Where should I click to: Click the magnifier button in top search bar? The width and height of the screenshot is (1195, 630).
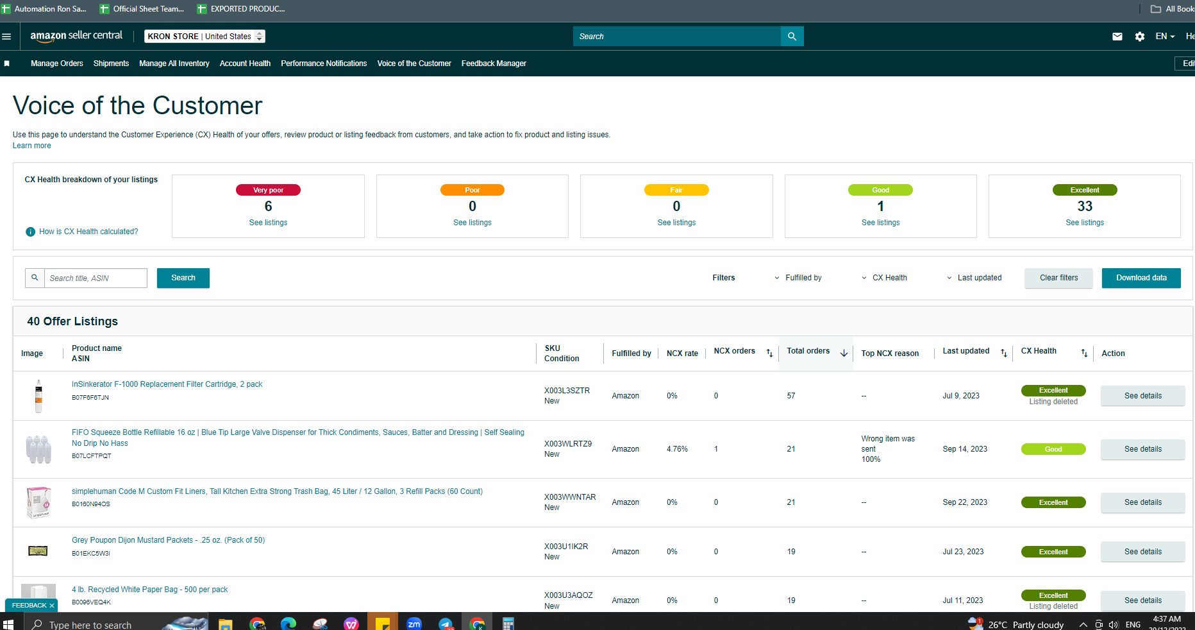click(x=792, y=37)
